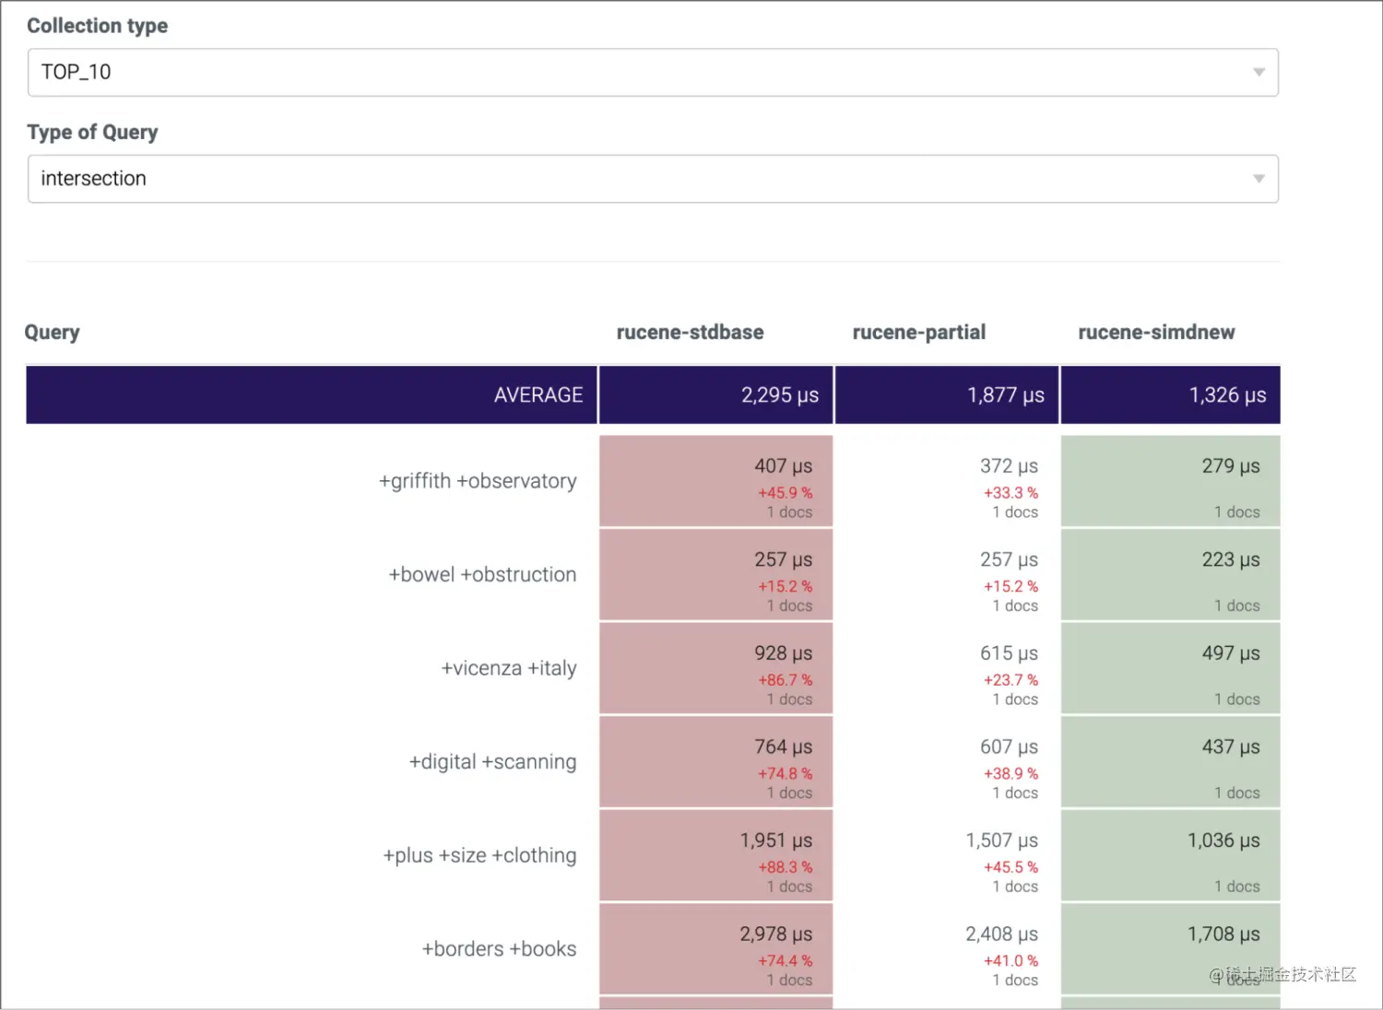Click the 615 μs rucene-partial cell

pyautogui.click(x=946, y=668)
